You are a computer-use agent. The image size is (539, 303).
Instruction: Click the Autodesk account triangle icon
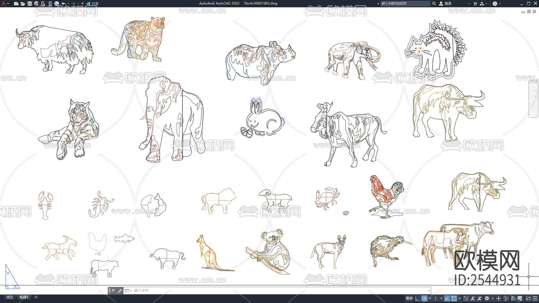[x=482, y=4]
